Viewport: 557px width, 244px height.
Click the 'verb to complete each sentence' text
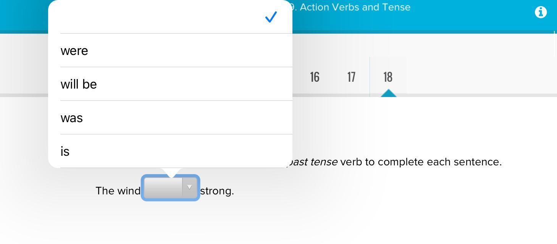click(421, 162)
